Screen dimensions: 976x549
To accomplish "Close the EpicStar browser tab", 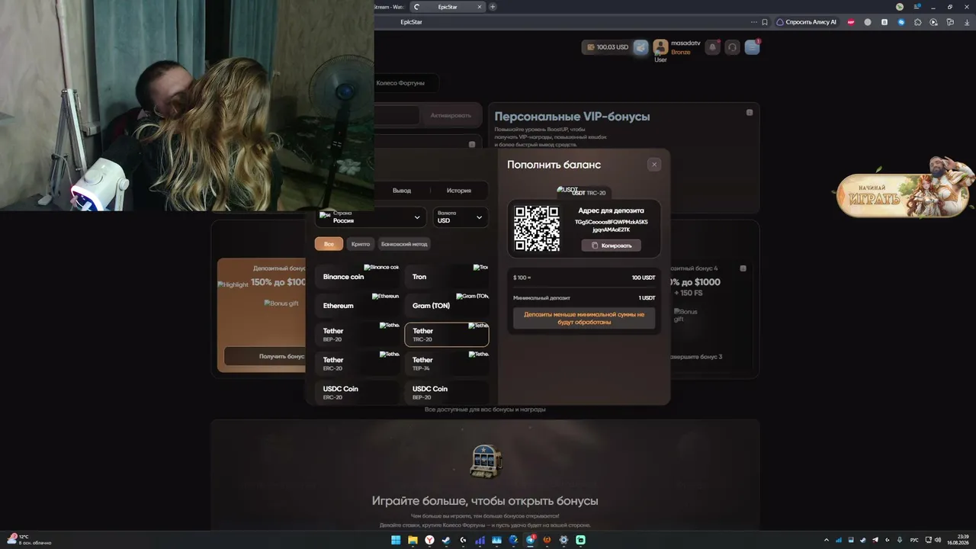I will pyautogui.click(x=480, y=7).
